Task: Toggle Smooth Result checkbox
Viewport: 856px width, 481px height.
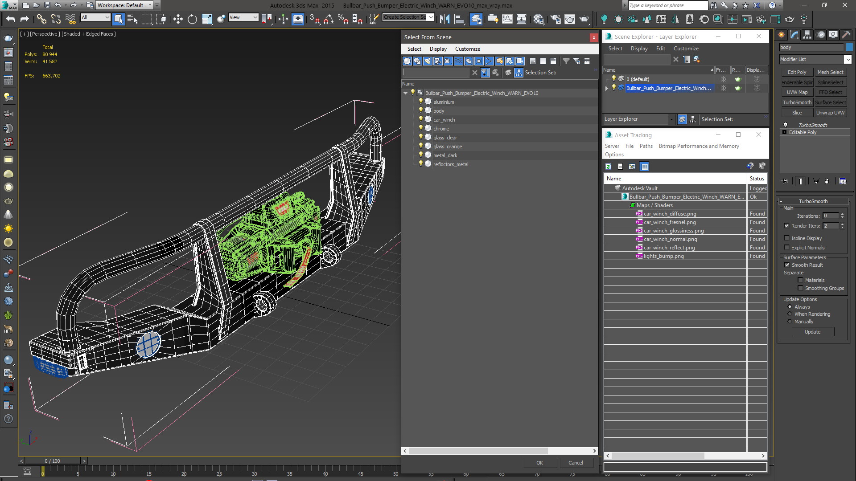Action: point(787,265)
